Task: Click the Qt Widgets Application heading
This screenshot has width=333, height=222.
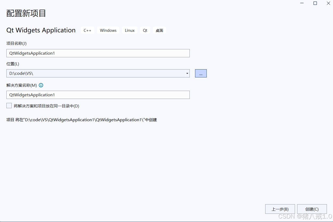Action: 41,30
